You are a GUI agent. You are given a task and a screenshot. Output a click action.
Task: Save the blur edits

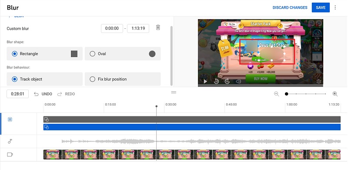[321, 7]
